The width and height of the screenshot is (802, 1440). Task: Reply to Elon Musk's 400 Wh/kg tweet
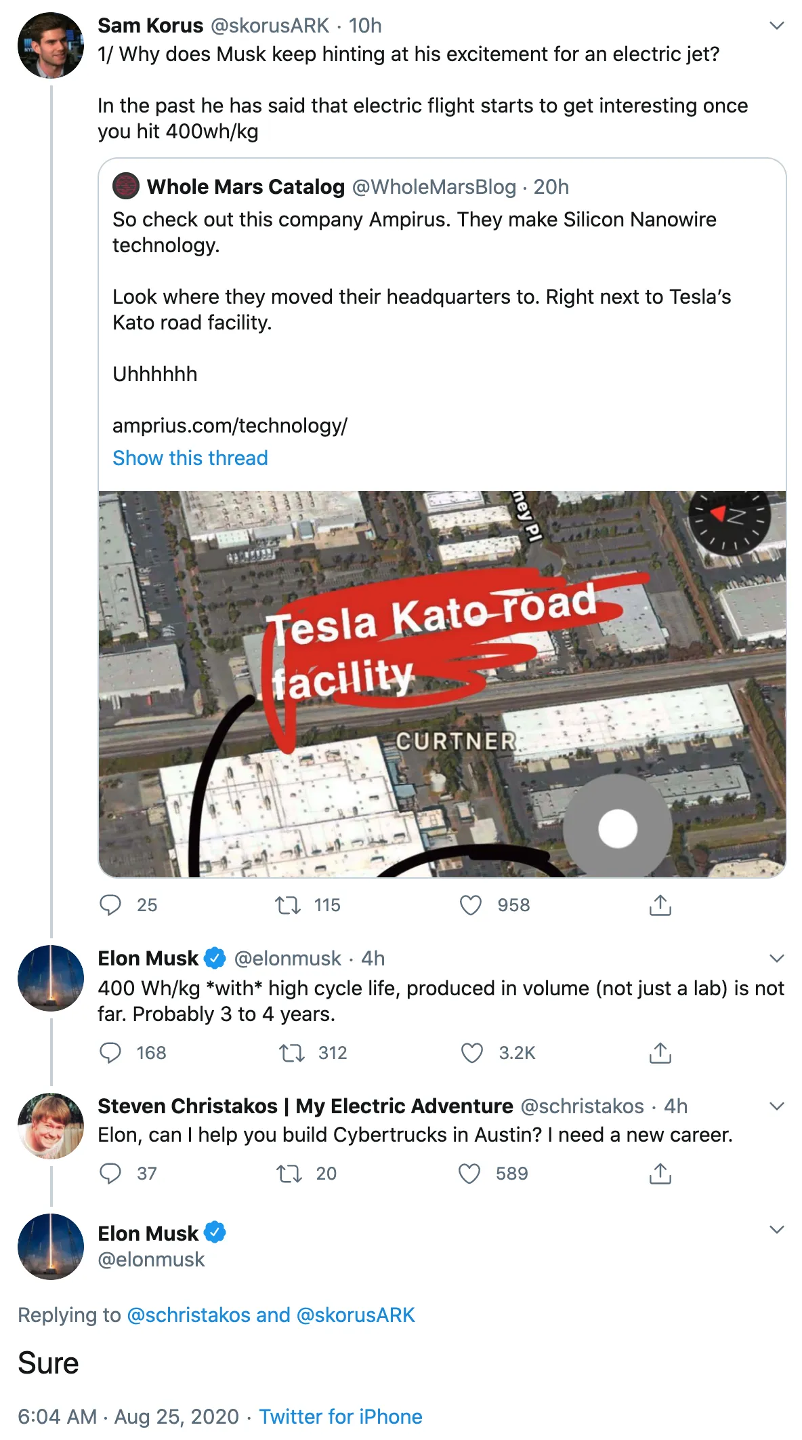click(x=110, y=1053)
